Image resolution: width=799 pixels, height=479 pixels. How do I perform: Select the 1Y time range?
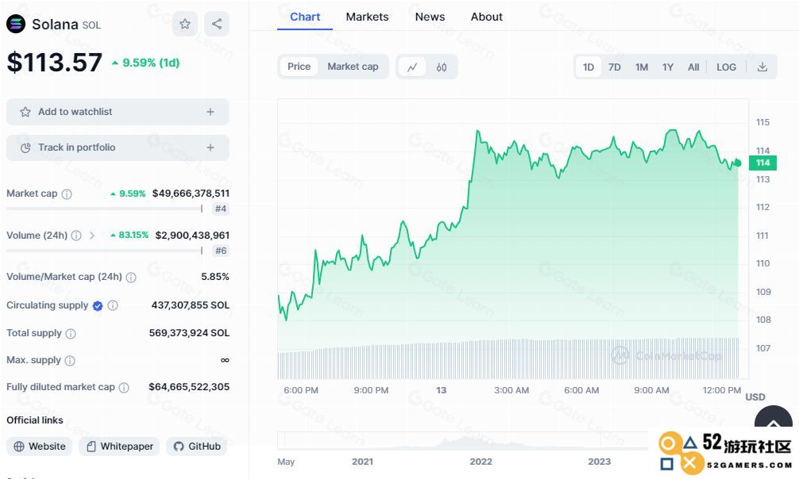668,67
